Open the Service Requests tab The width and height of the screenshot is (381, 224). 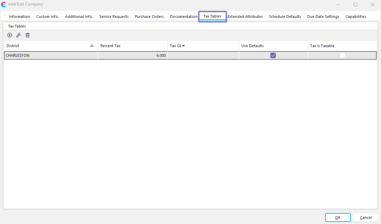pos(114,17)
